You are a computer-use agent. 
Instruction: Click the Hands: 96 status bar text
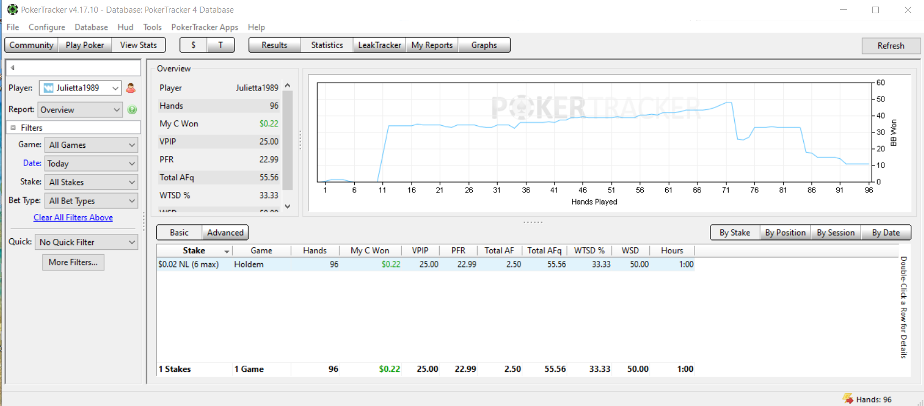(x=874, y=399)
